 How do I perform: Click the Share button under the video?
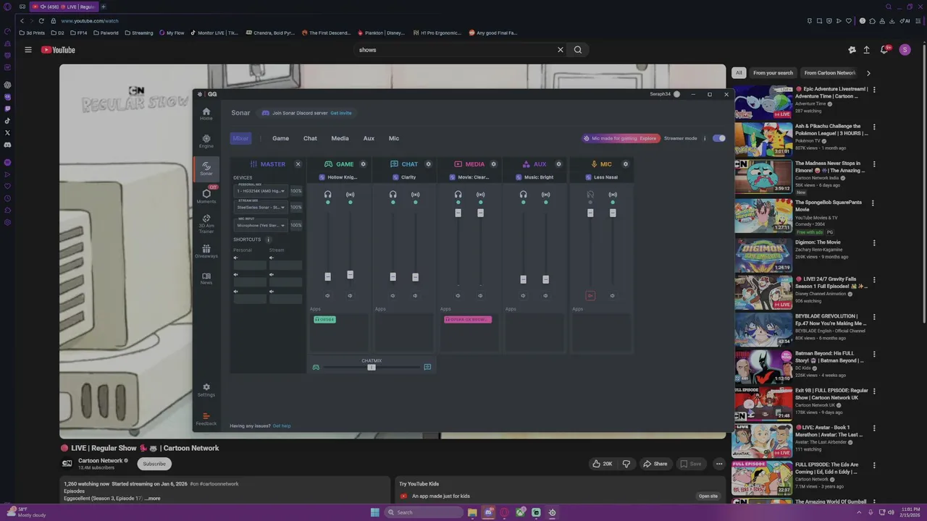tap(655, 464)
